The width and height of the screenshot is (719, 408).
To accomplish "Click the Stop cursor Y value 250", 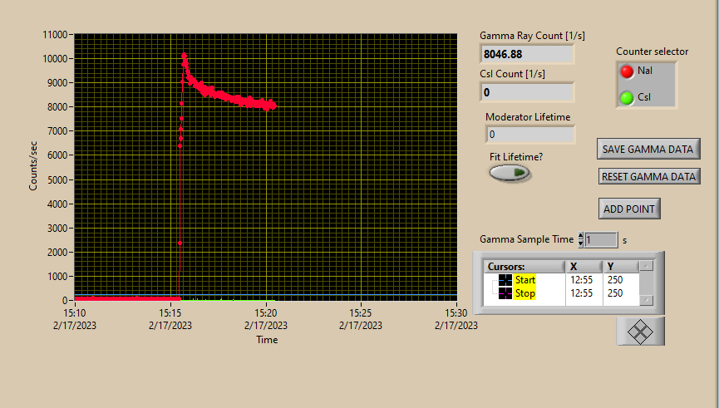I will point(615,293).
